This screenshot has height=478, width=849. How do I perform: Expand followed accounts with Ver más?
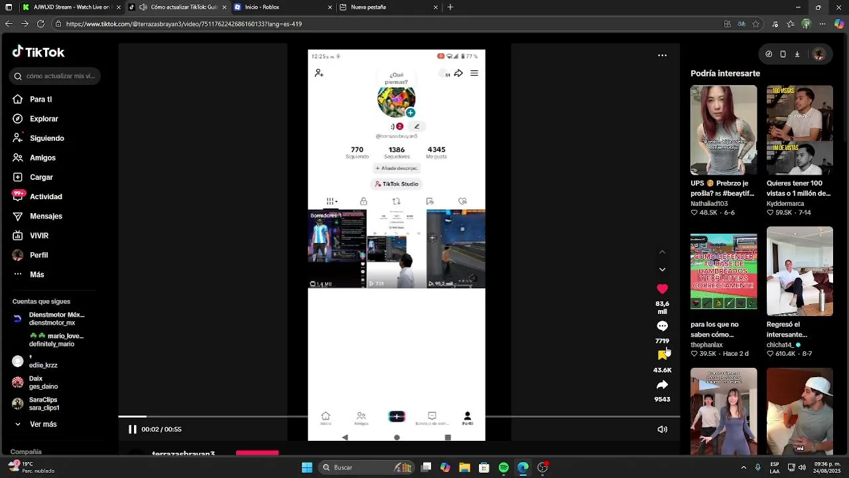tap(35, 424)
